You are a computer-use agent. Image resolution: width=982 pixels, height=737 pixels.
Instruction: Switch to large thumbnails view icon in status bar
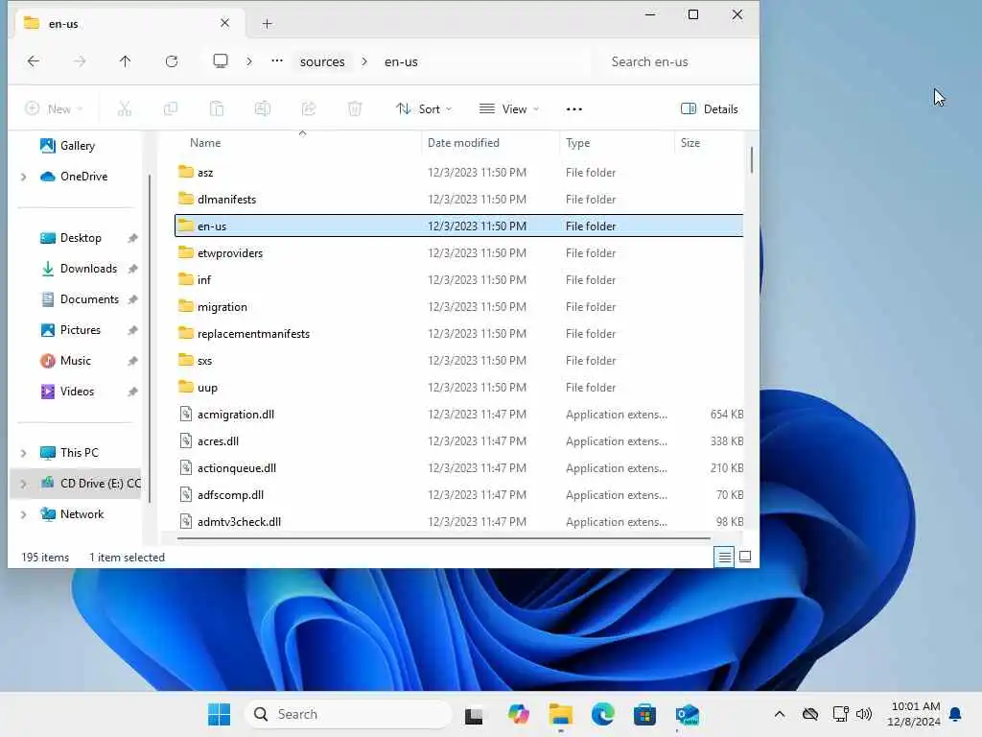point(745,557)
